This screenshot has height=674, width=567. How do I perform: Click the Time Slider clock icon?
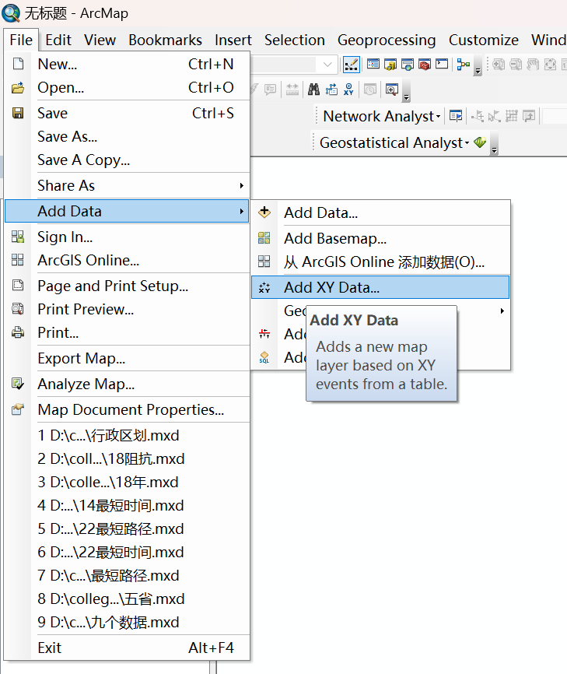click(370, 90)
